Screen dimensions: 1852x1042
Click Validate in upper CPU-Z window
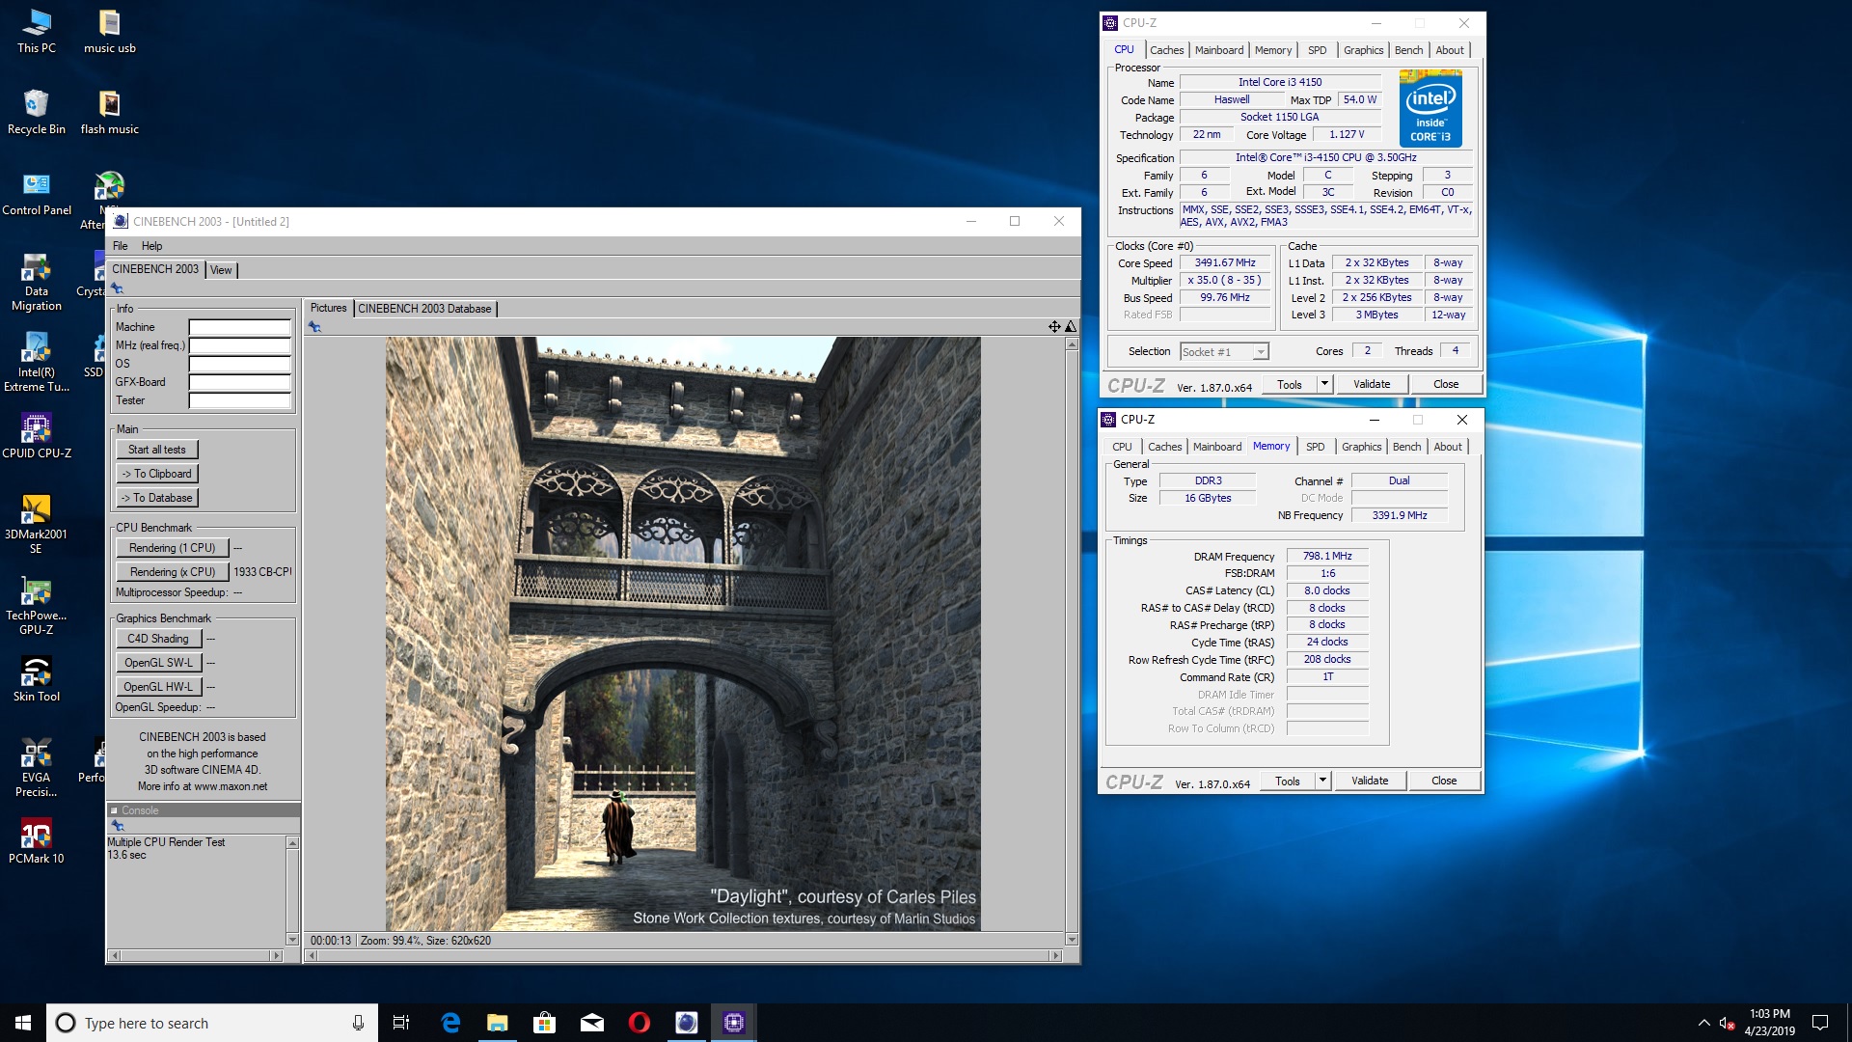click(1372, 384)
